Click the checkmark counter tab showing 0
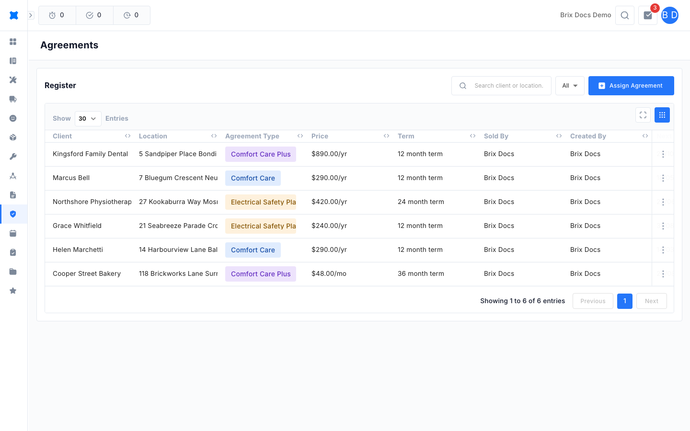 [94, 15]
